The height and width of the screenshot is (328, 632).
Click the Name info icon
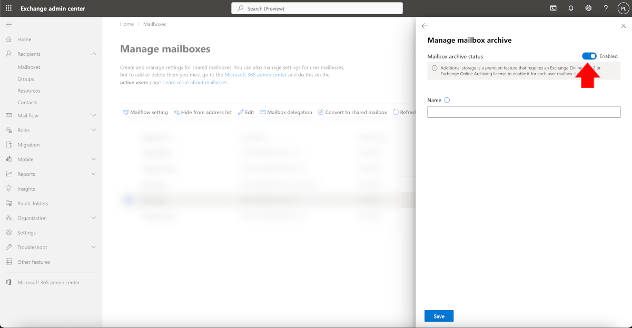pos(447,100)
